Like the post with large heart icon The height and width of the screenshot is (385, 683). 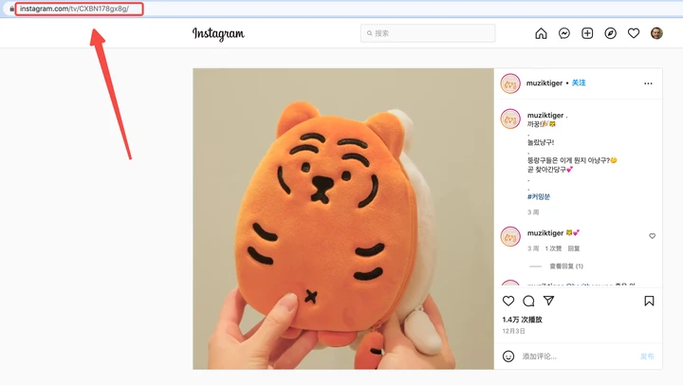[508, 301]
